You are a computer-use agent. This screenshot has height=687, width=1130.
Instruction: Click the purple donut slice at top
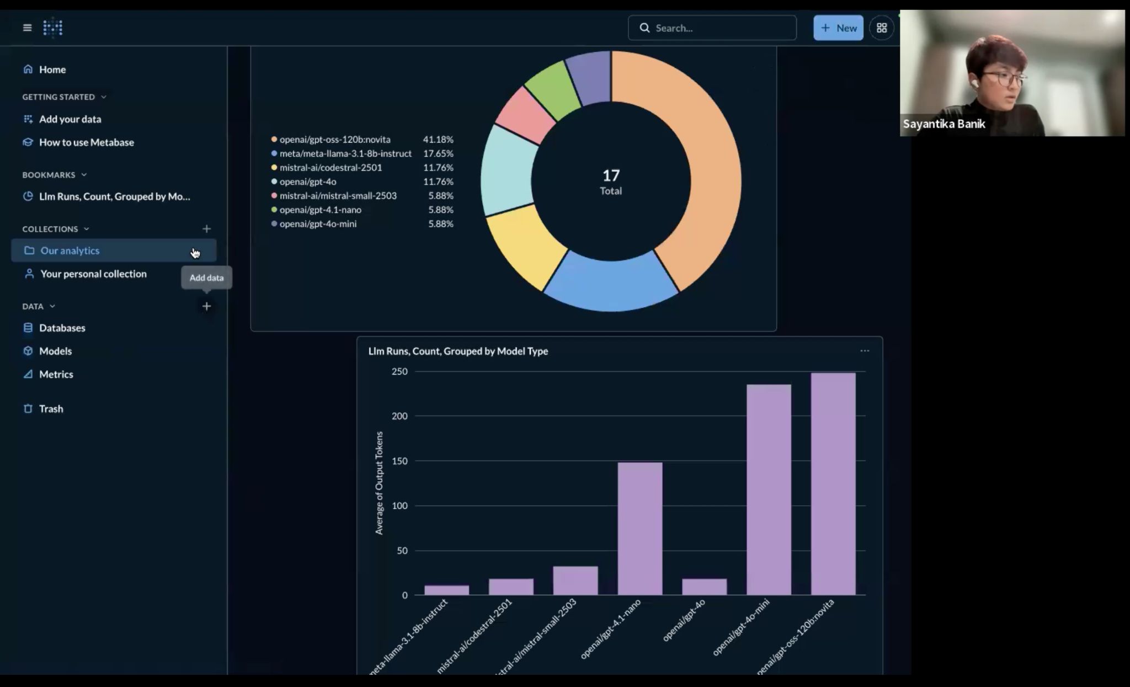pyautogui.click(x=590, y=77)
